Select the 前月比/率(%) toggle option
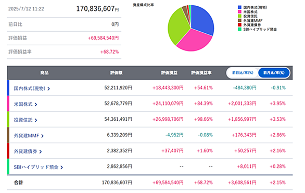 (x=274, y=73)
